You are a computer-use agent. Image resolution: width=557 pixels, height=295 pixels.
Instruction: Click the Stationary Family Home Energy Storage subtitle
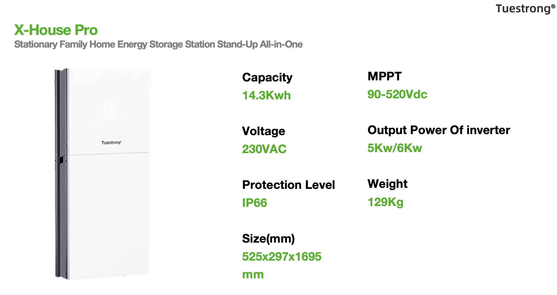pos(158,44)
